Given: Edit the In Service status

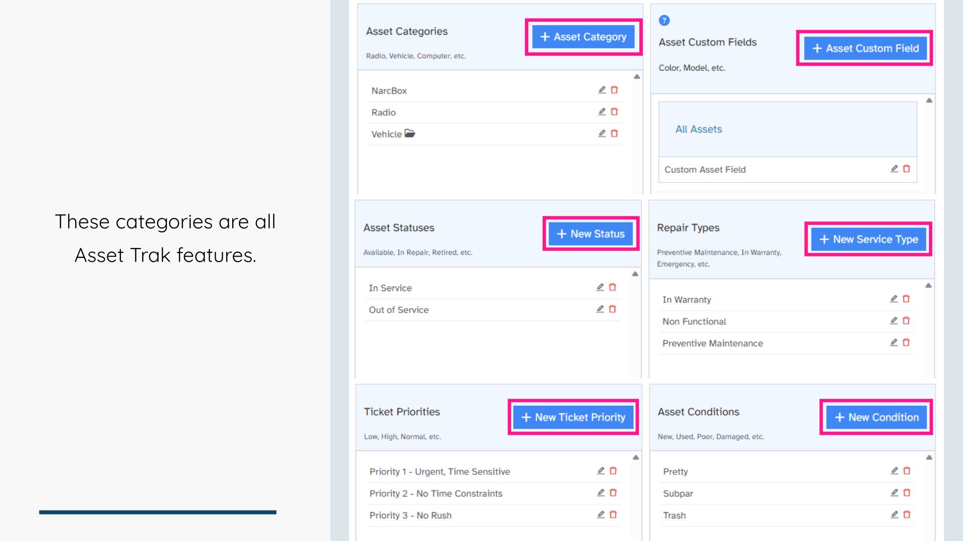Looking at the screenshot, I should click(x=600, y=288).
